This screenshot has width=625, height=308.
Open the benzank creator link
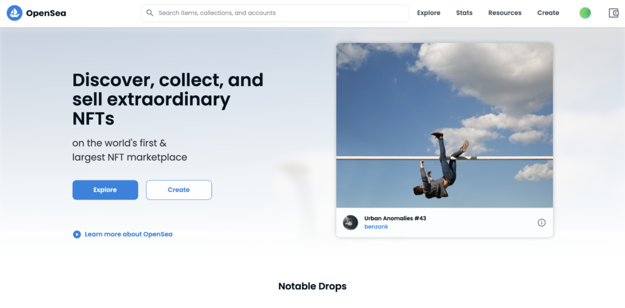point(376,227)
